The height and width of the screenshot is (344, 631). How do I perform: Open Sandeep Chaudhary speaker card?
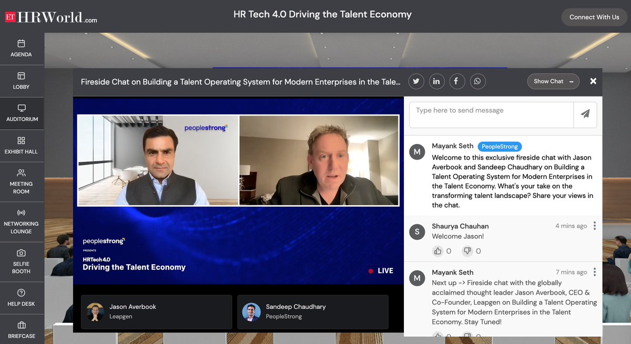click(x=313, y=312)
